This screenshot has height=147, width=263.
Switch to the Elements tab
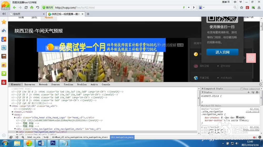(x=16, y=84)
